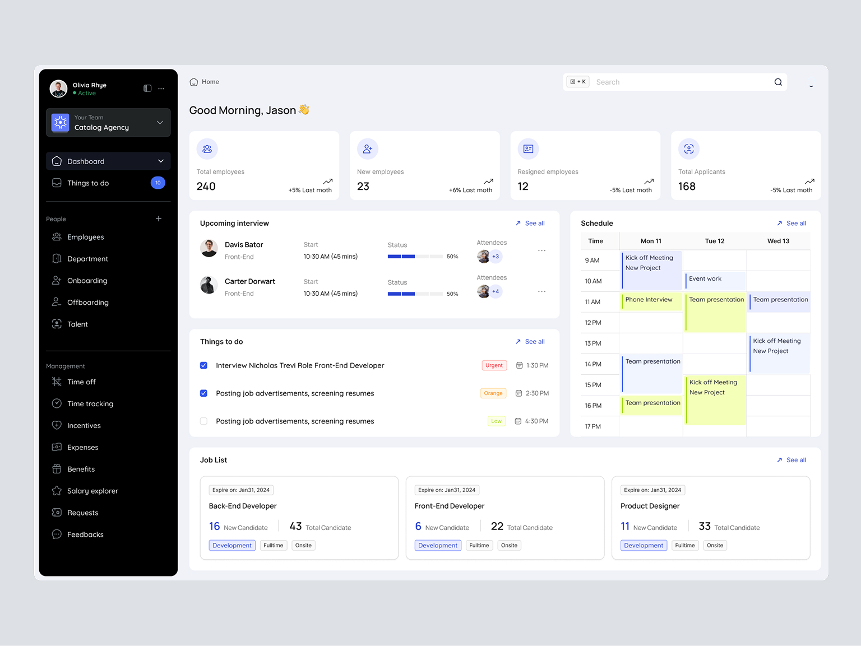The image size is (861, 646).
Task: Select the Offboarding icon
Action: point(57,302)
